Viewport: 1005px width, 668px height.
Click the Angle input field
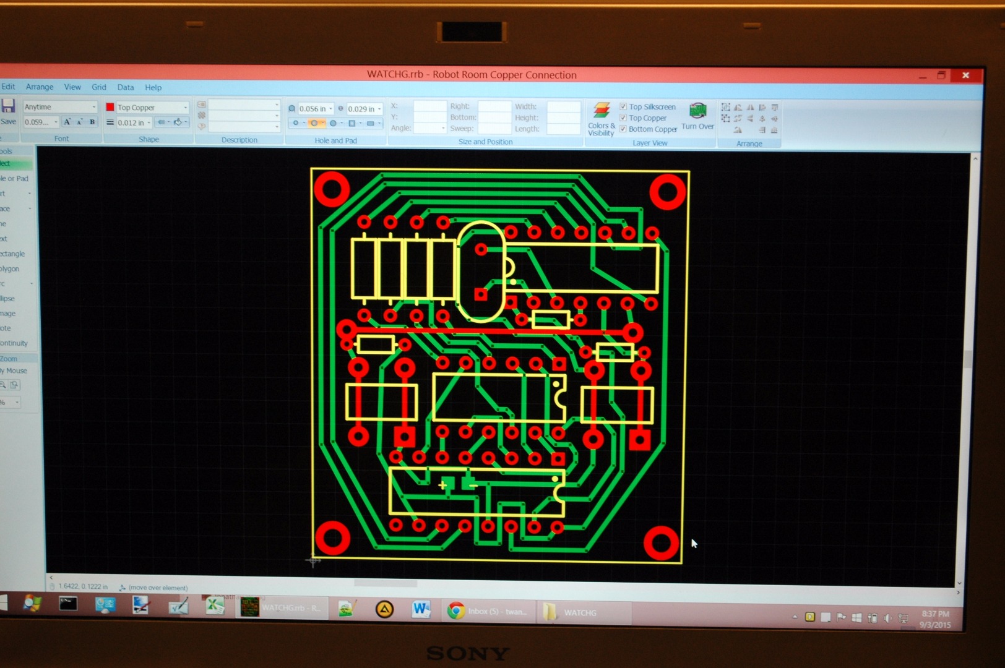tap(429, 128)
